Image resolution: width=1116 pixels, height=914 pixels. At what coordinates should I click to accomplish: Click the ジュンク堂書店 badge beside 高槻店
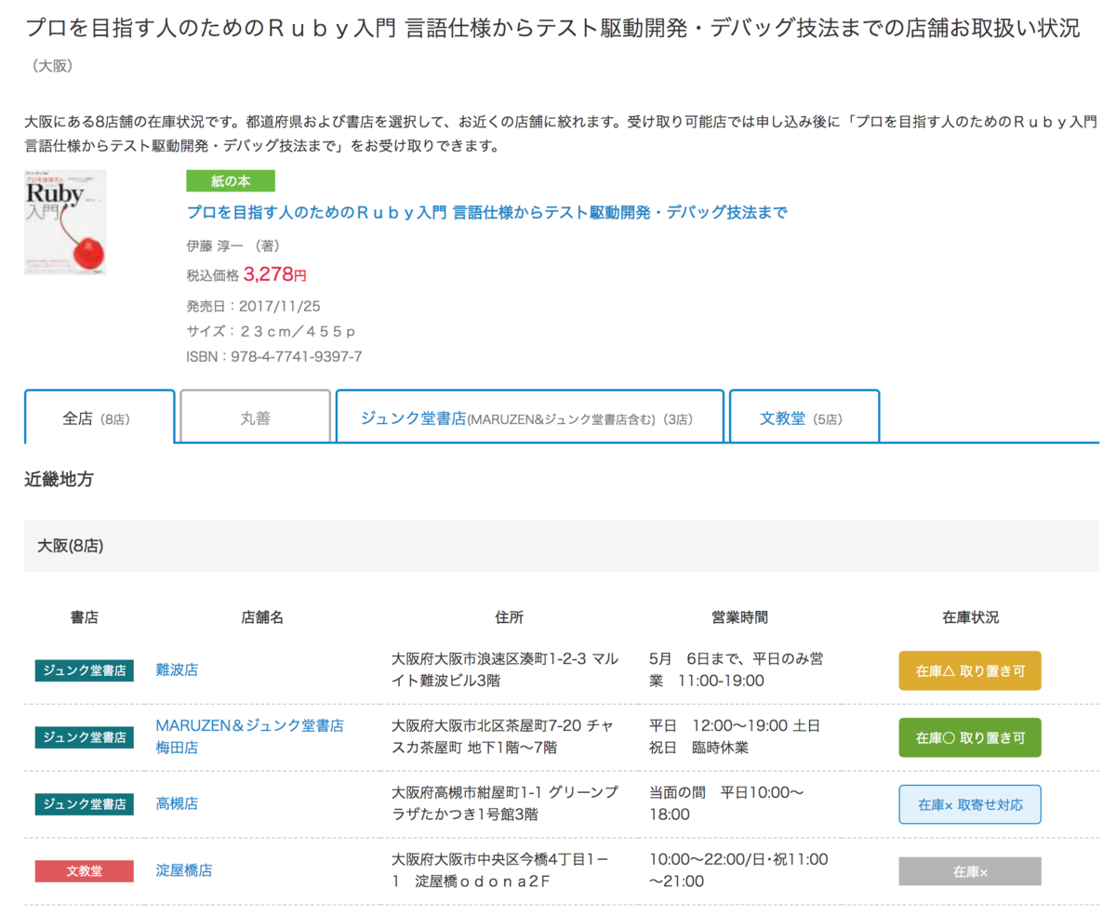pyautogui.click(x=84, y=803)
